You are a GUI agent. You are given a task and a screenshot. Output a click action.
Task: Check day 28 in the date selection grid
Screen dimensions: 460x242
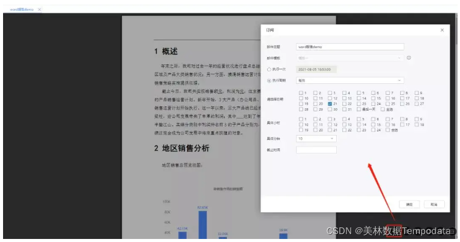[301, 109]
